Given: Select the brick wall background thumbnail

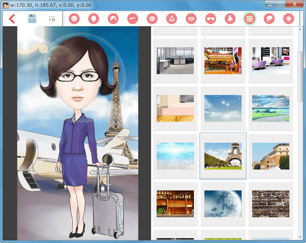Looking at the screenshot, I should point(271,204).
